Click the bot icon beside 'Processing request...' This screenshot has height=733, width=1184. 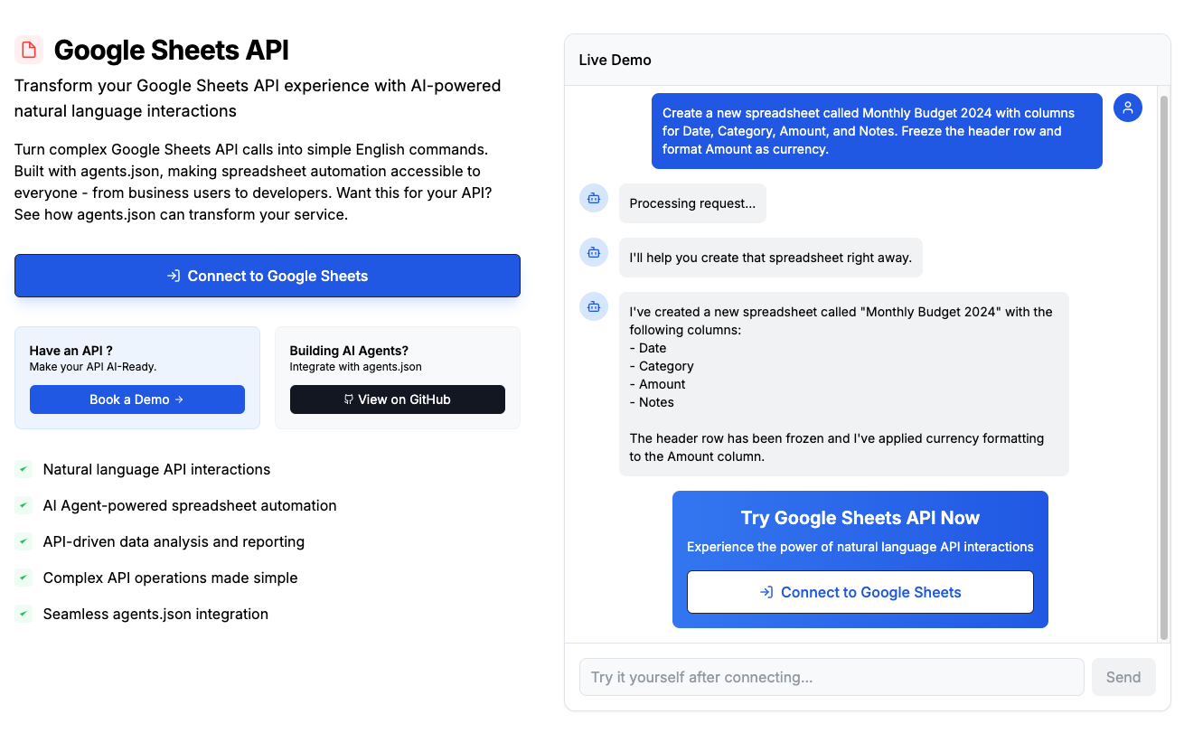[594, 198]
